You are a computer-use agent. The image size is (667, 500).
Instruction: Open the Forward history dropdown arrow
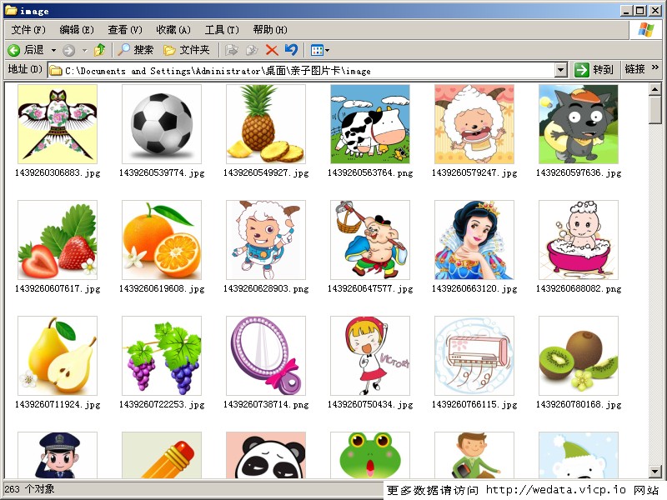85,51
